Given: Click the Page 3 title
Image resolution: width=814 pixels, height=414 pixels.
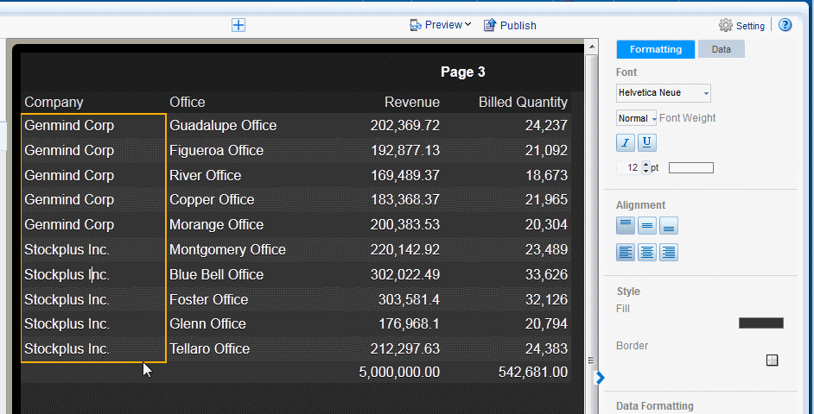Looking at the screenshot, I should pos(462,72).
